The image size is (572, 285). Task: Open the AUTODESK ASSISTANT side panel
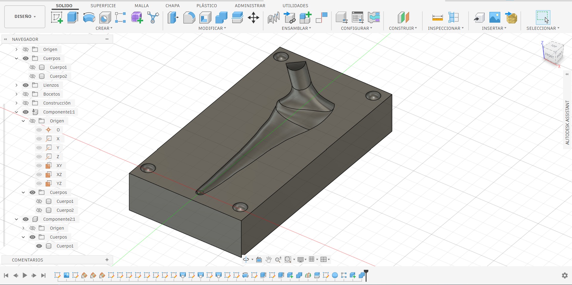(567, 122)
